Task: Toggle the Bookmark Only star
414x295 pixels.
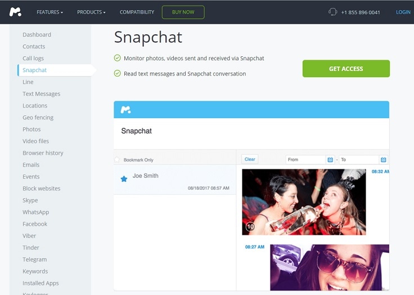Action: [x=117, y=159]
